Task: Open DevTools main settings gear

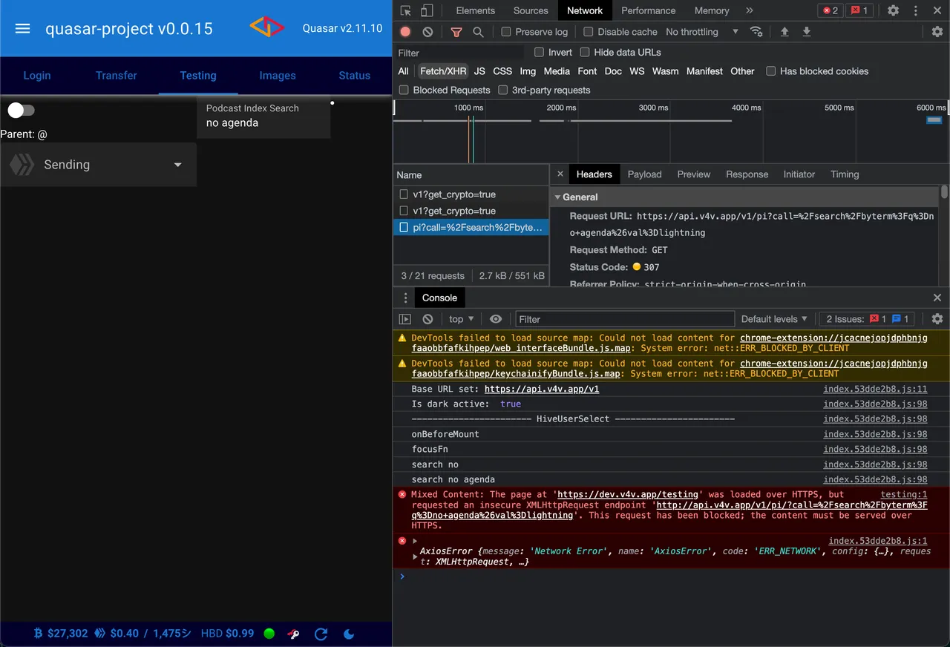Action: [894, 10]
